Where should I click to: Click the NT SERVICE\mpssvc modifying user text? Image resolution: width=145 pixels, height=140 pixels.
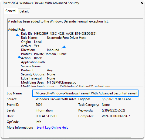(x=61, y=82)
